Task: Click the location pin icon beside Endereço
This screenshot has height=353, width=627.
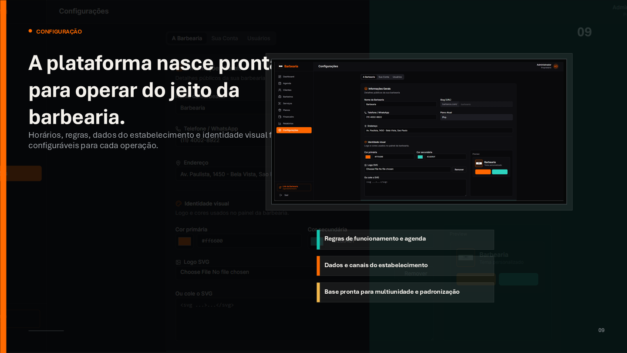Action: click(366, 126)
